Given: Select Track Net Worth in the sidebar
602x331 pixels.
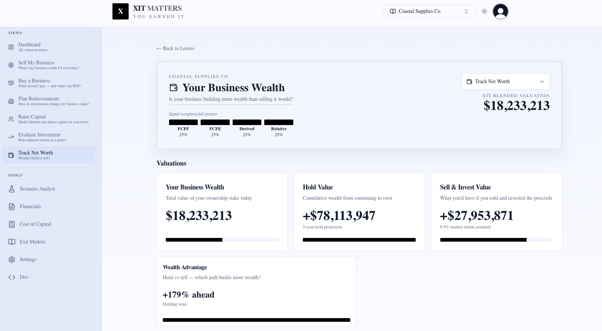Looking at the screenshot, I should click(49, 155).
